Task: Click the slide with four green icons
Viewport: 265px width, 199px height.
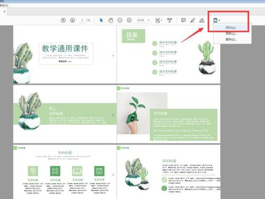Action: [x=65, y=172]
